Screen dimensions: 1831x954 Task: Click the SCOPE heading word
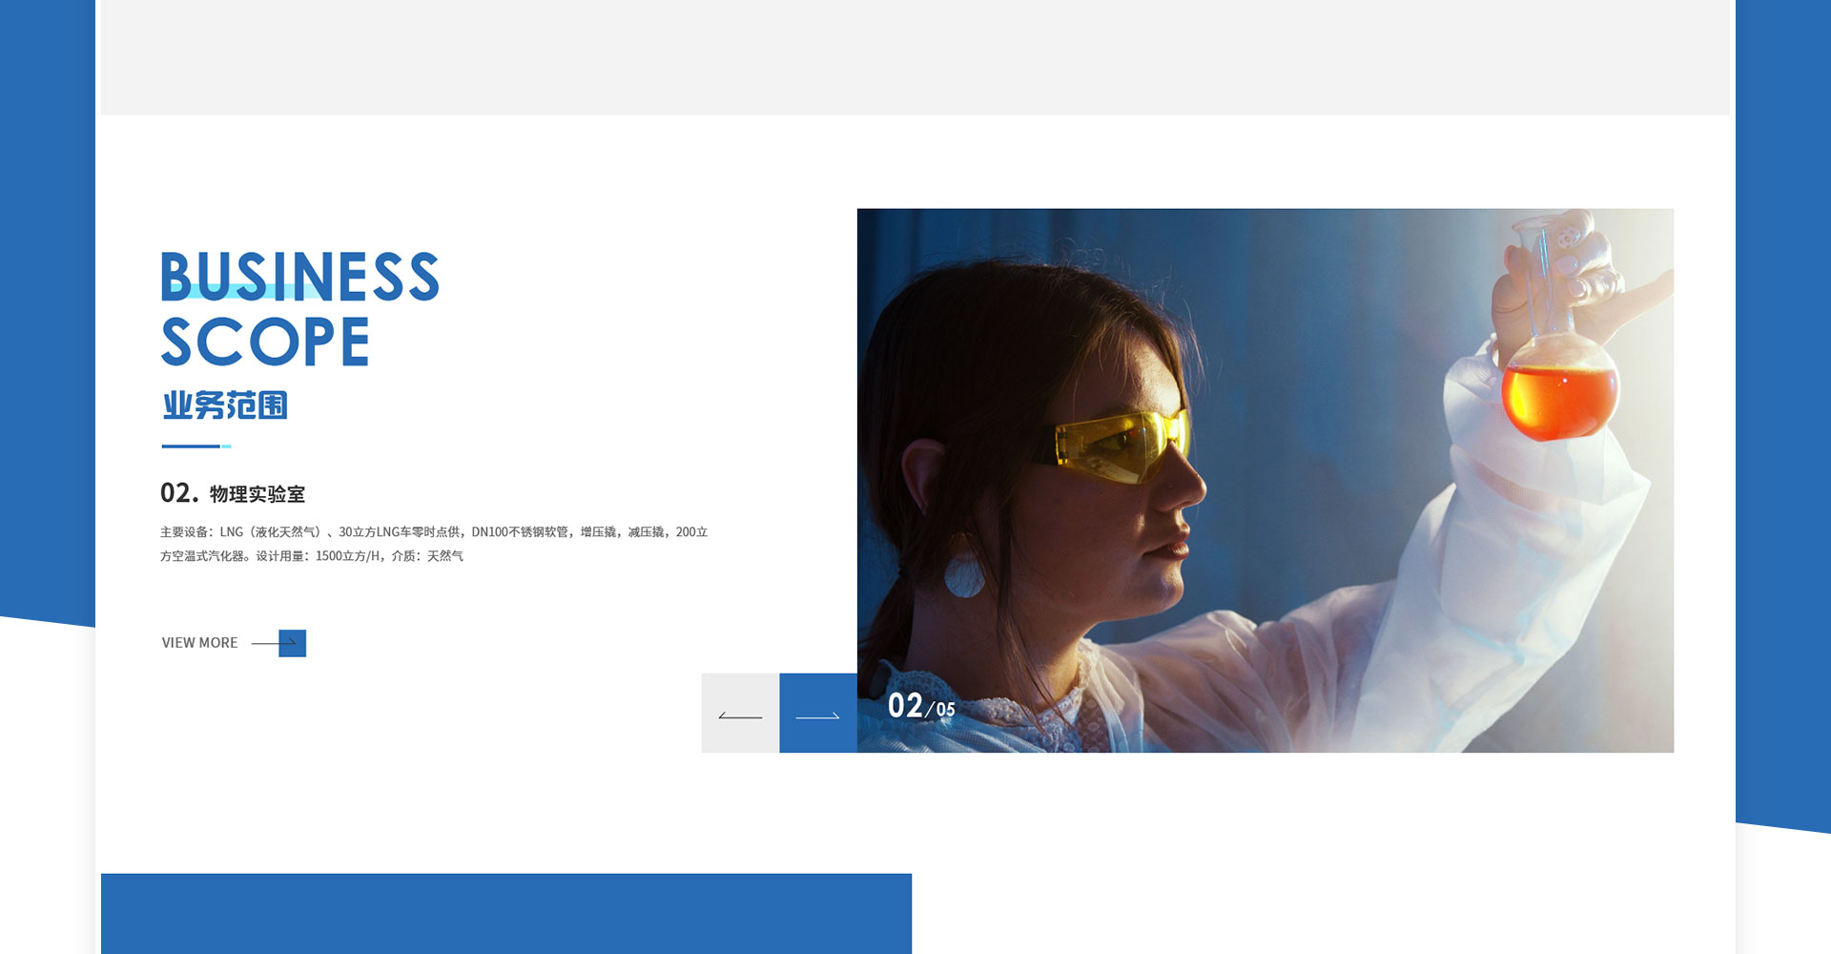pyautogui.click(x=265, y=342)
